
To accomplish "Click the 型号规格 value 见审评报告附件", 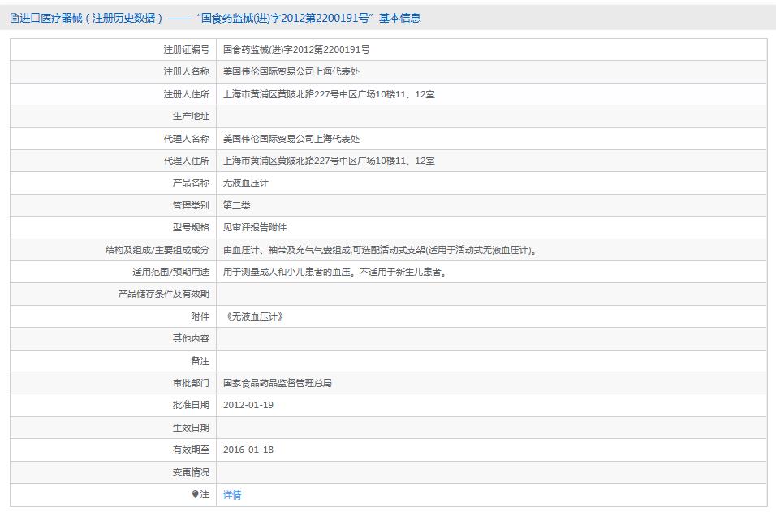I will point(255,227).
